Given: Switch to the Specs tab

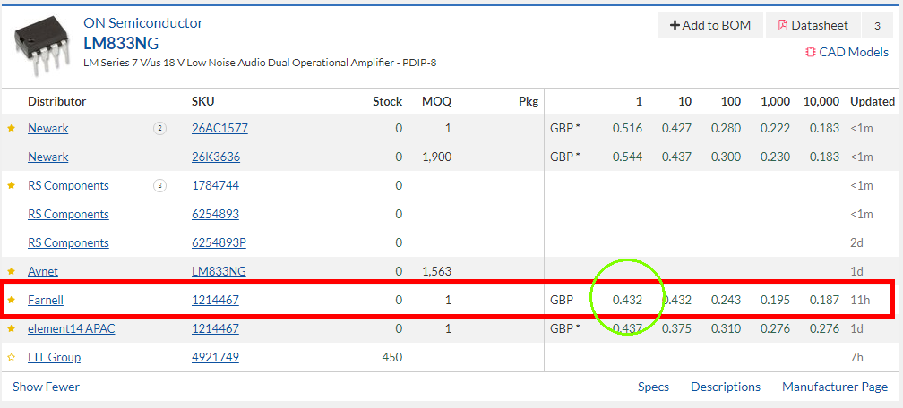Looking at the screenshot, I should (653, 387).
